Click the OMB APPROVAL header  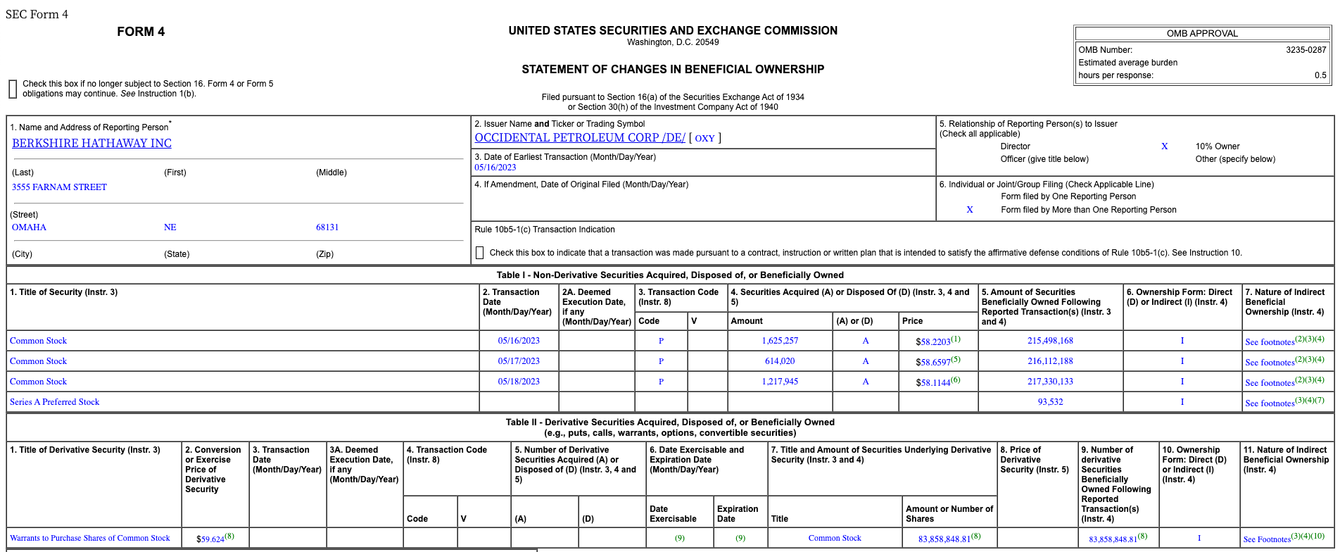click(x=1202, y=33)
